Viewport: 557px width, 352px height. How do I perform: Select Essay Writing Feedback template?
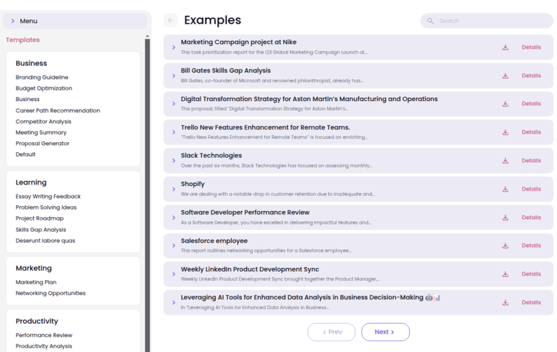pyautogui.click(x=48, y=197)
